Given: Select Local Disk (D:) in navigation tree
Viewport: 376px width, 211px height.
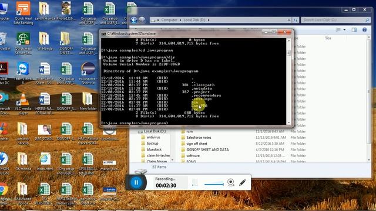Looking at the screenshot, I should [x=155, y=131].
